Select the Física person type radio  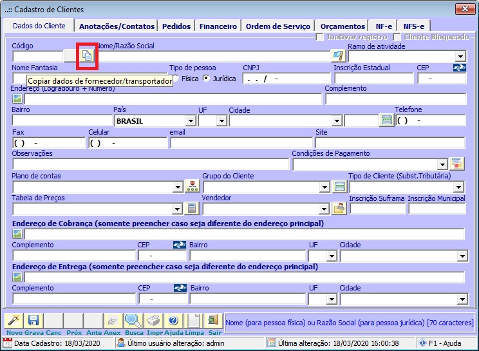pos(176,79)
